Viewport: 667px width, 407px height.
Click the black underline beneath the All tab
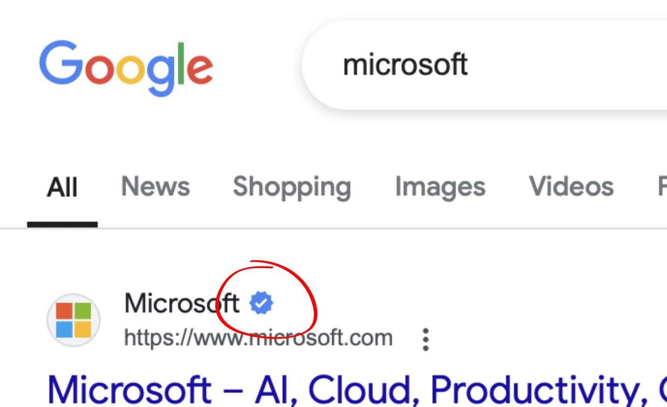62,224
